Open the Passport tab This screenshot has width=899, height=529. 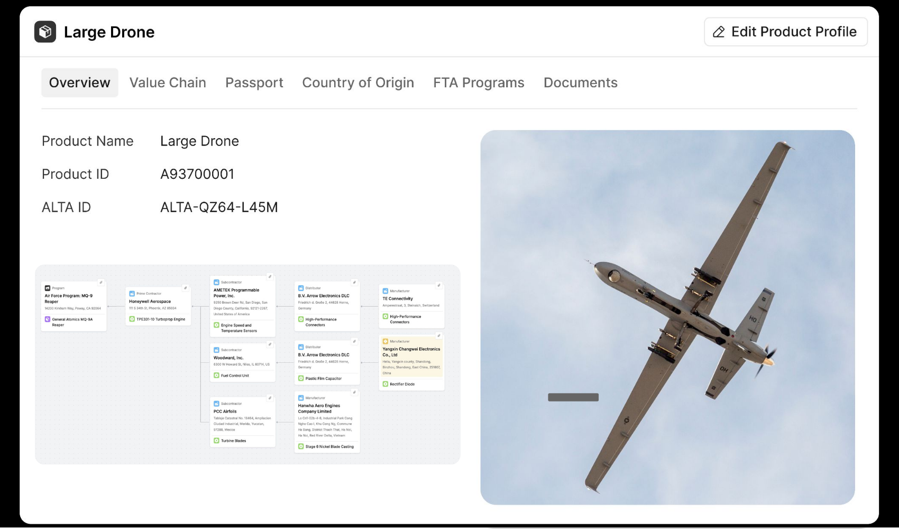pyautogui.click(x=254, y=83)
